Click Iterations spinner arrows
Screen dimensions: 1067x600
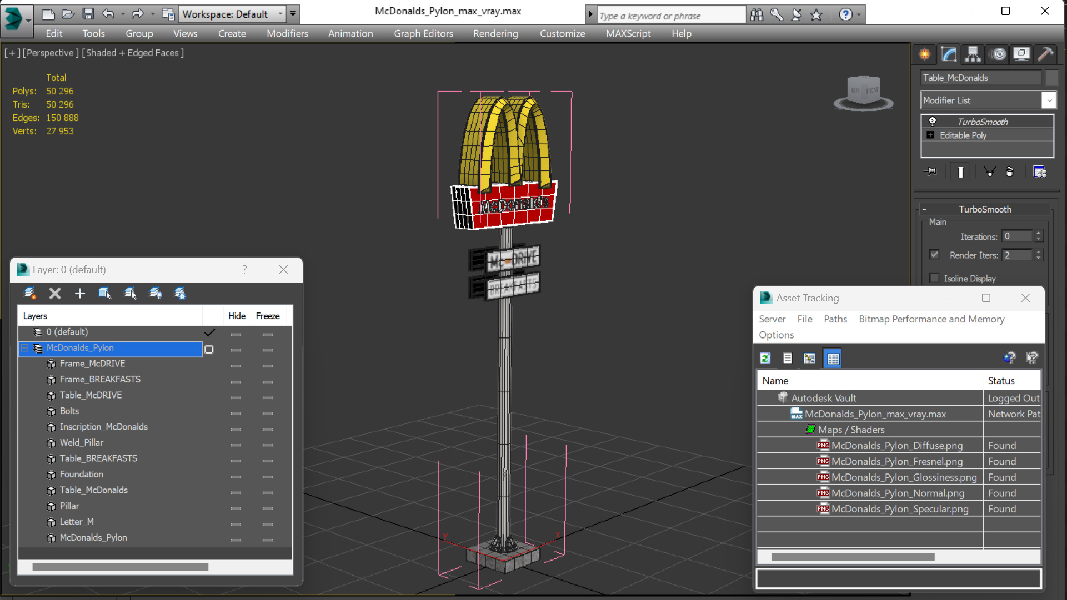point(1039,236)
